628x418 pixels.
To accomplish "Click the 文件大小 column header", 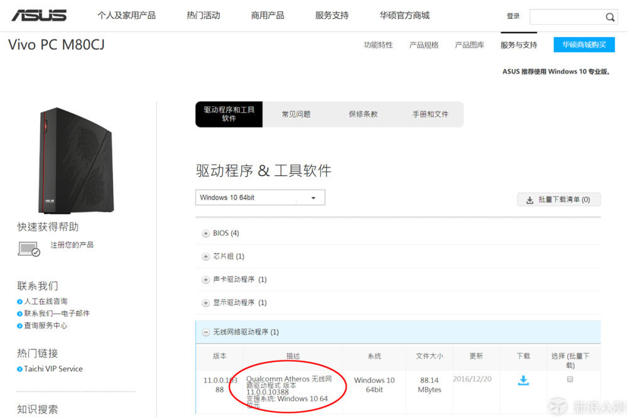I will [x=430, y=356].
